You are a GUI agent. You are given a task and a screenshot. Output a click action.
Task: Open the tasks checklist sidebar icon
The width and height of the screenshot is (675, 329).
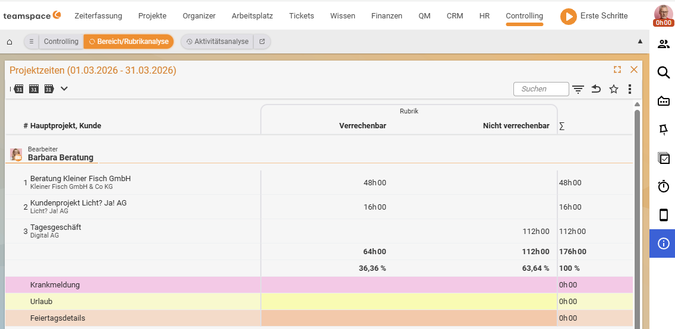pyautogui.click(x=664, y=158)
